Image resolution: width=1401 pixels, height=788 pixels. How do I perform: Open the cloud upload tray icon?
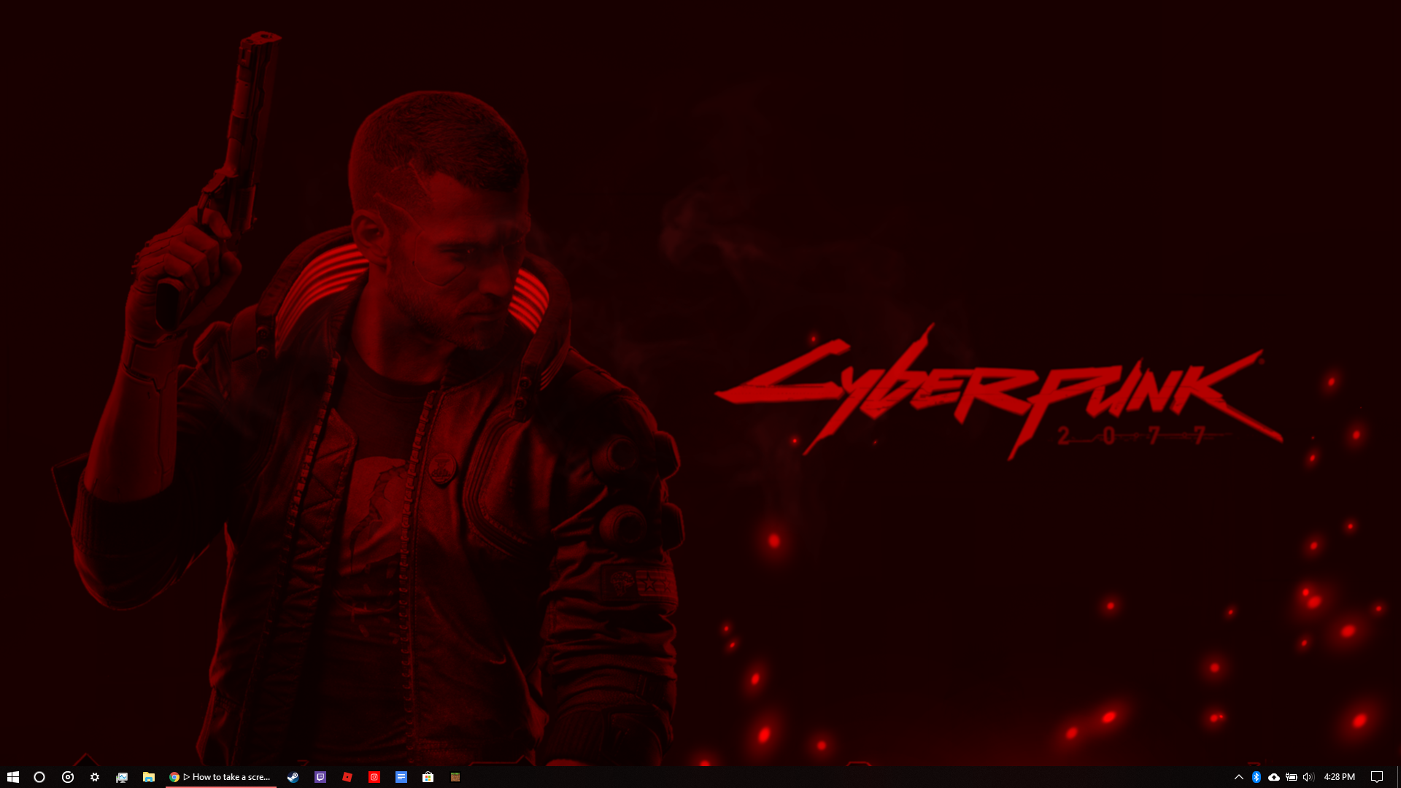click(x=1274, y=777)
